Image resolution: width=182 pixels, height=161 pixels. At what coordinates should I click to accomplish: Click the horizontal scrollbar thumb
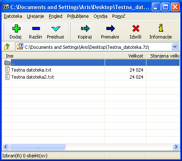[37, 147]
